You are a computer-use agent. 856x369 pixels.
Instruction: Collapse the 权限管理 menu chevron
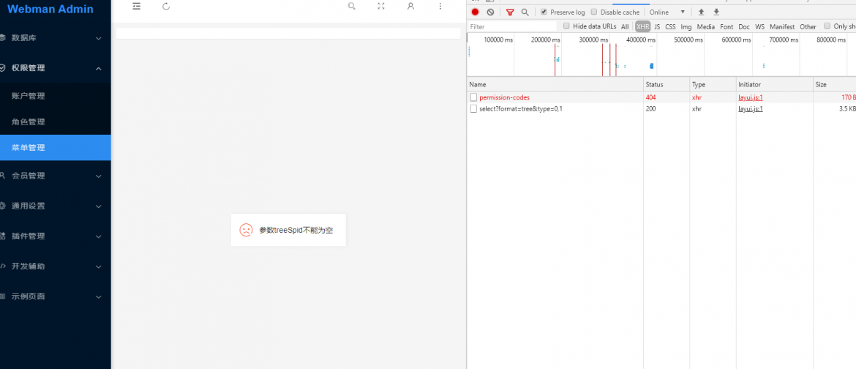click(x=99, y=68)
